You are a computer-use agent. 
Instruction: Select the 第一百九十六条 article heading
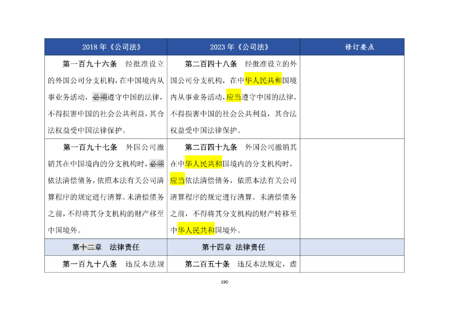click(90, 64)
